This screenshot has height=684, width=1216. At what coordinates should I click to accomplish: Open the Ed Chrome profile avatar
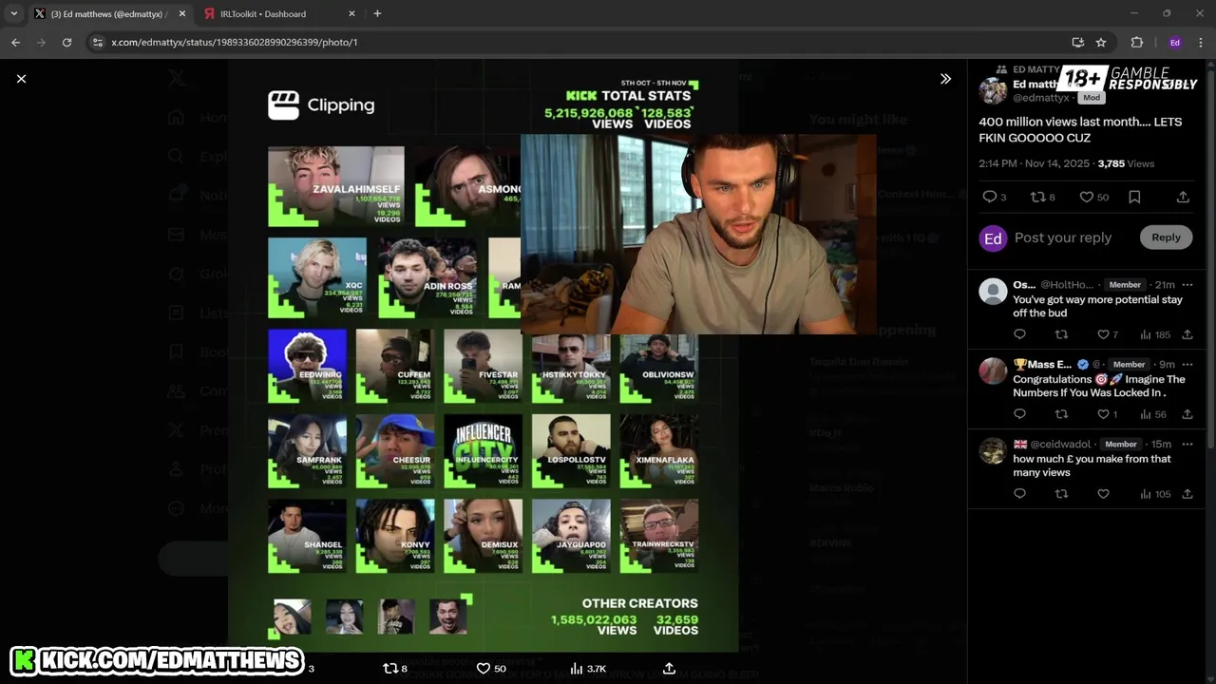[x=1175, y=42]
